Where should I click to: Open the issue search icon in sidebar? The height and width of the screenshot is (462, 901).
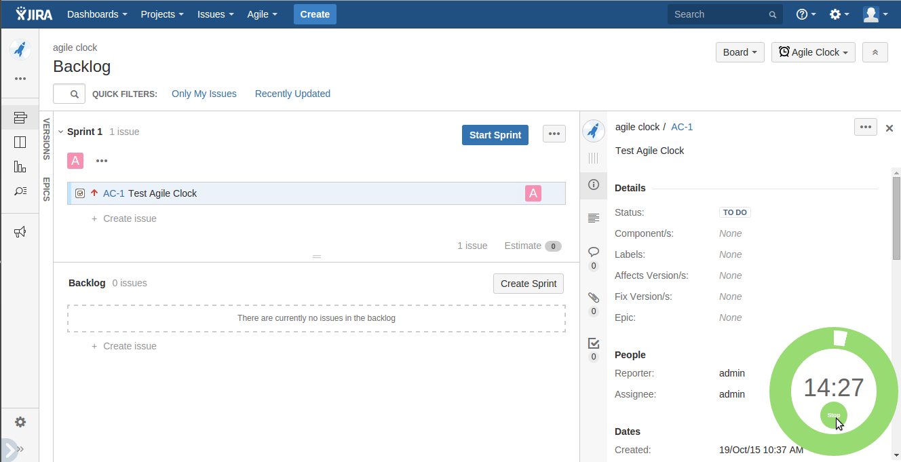coord(20,191)
